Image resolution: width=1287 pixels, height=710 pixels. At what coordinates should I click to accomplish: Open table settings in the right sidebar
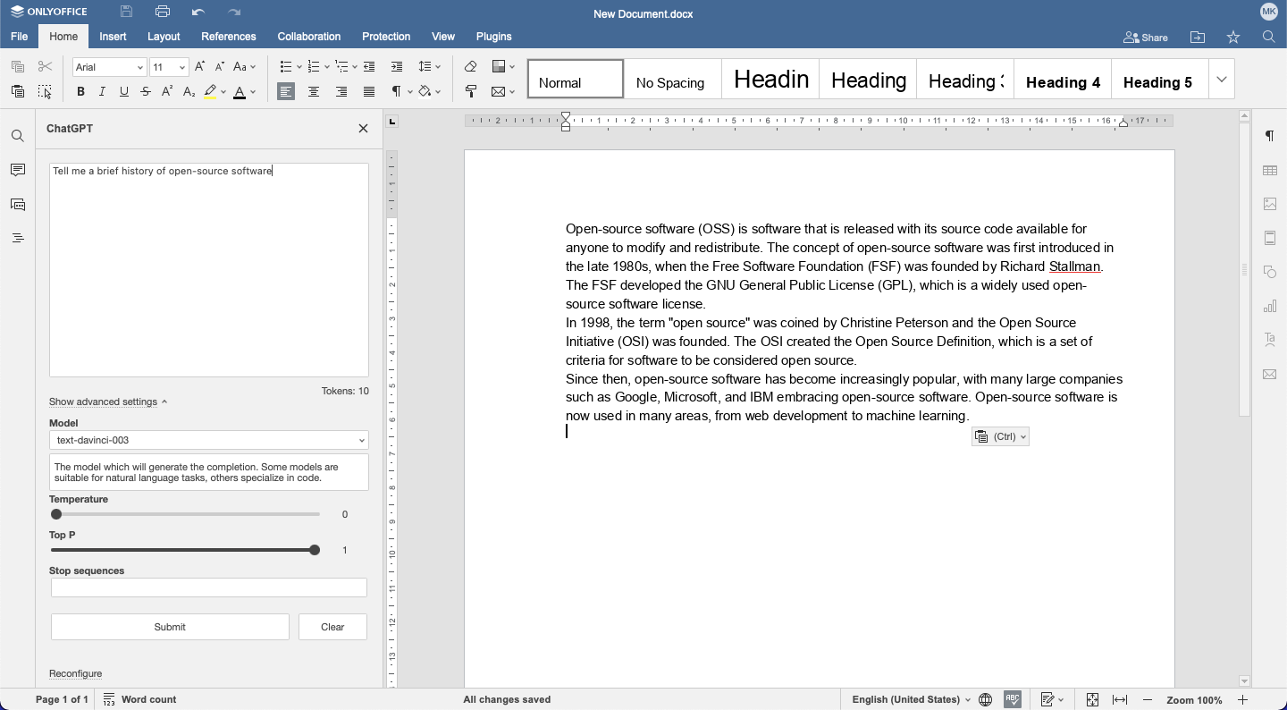click(1270, 170)
